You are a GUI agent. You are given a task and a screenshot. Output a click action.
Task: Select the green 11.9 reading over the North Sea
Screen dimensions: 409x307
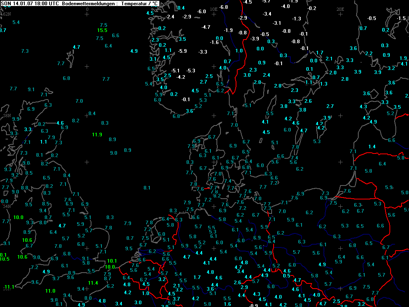point(97,135)
